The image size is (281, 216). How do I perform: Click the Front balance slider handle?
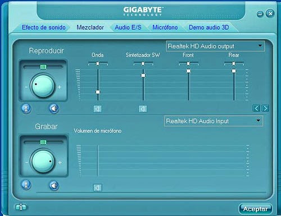(x=188, y=63)
